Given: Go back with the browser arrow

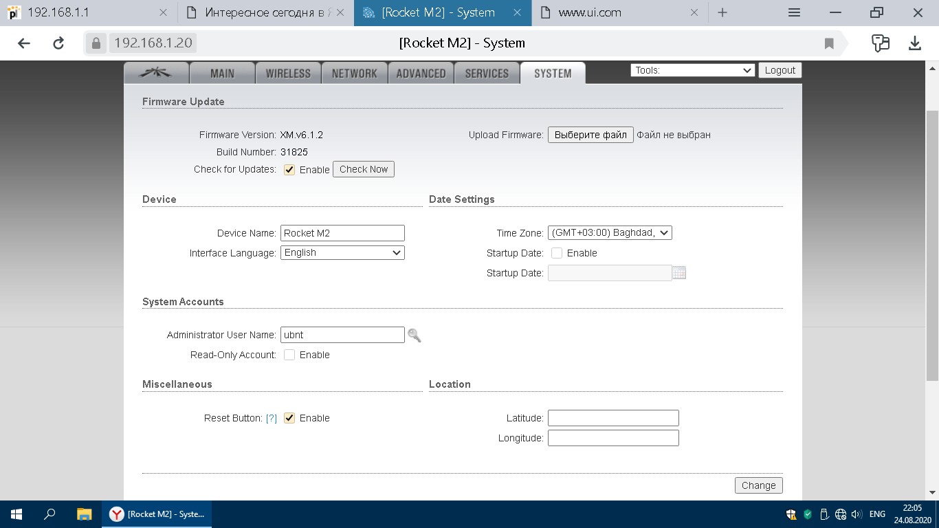Looking at the screenshot, I should pyautogui.click(x=24, y=43).
